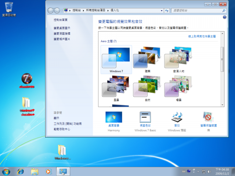Maximize the Personalization window
Screen dimensions: 235x176
(x=215, y=4)
